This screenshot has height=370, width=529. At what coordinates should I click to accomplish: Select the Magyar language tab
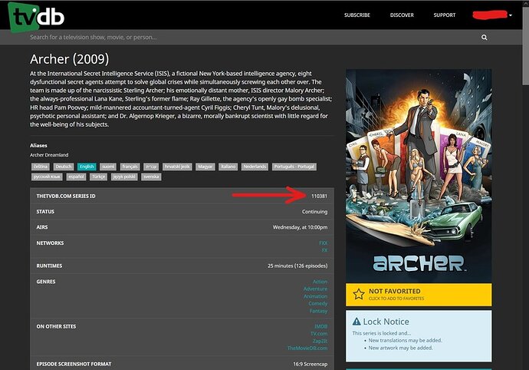(205, 167)
